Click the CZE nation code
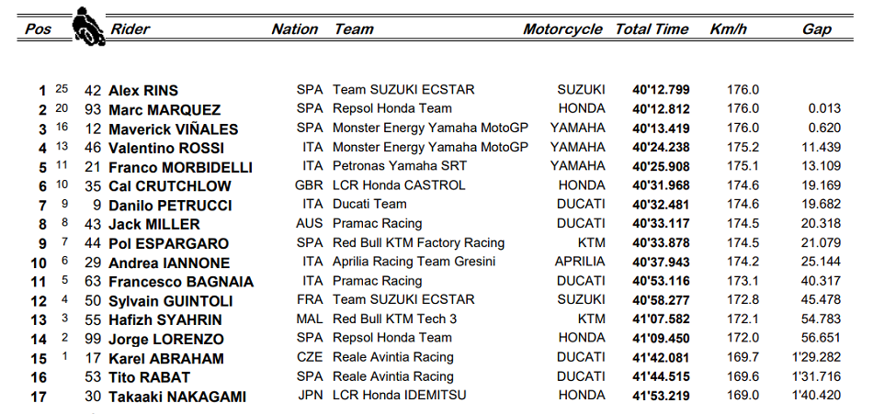This screenshot has height=414, width=873. point(310,357)
